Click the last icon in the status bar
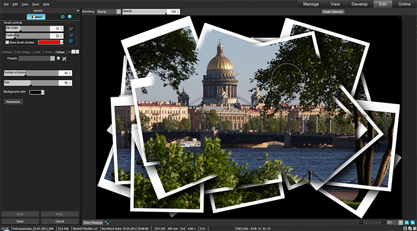Image resolution: width=417 pixels, height=231 pixels. point(414,228)
